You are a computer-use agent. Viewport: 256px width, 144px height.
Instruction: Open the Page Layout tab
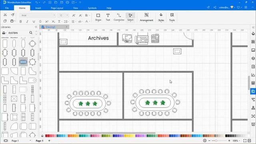click(x=57, y=8)
